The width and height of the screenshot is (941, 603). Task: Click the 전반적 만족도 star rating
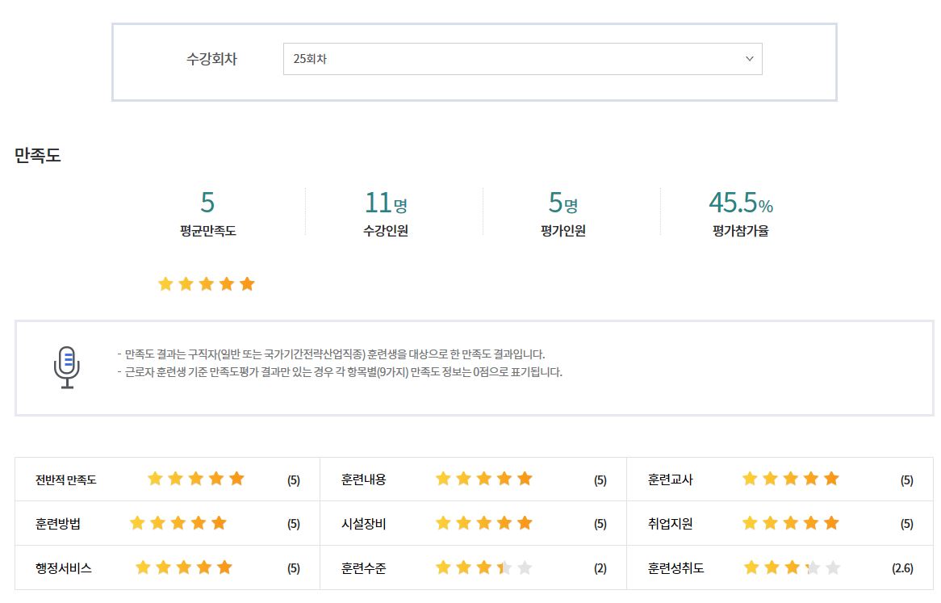pos(195,479)
